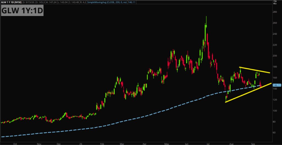Click the 200 price axis label
This screenshot has width=282, height=145.
pos(275,56)
